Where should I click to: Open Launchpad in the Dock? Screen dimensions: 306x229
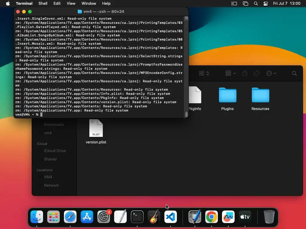coord(53,217)
